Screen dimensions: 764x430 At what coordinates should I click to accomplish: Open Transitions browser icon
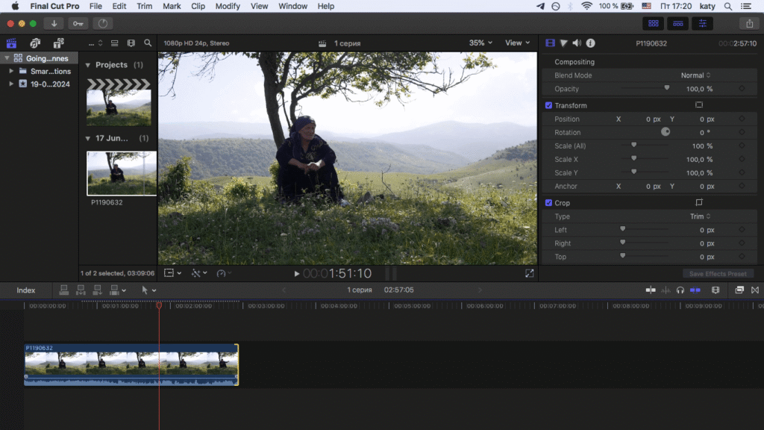(x=755, y=290)
